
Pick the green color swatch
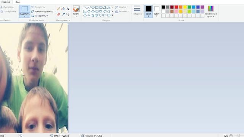[189, 7]
